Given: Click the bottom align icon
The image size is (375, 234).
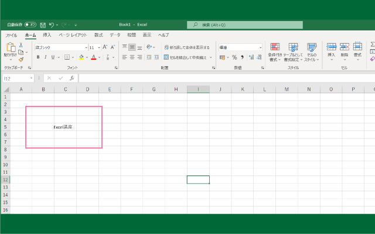Looking at the screenshot, I should pos(139,47).
